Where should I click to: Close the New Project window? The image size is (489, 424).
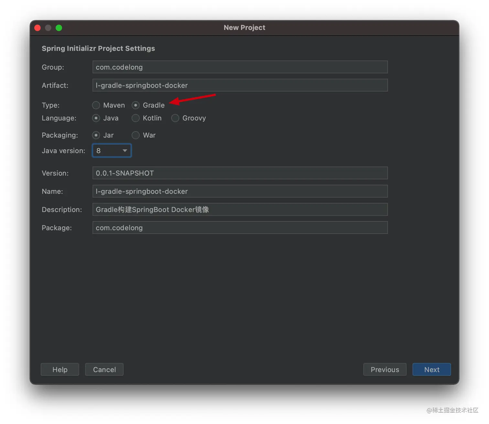(38, 28)
